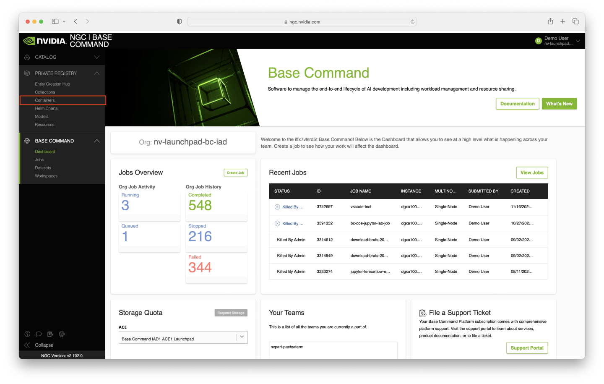
Task: Click the Create Job button
Action: (236, 172)
